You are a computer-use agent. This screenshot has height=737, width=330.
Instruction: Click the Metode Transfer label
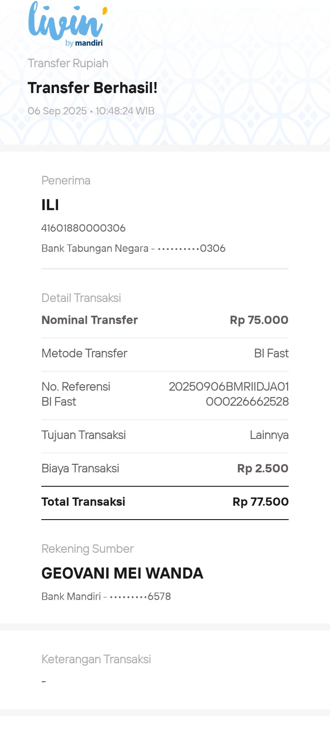[84, 353]
